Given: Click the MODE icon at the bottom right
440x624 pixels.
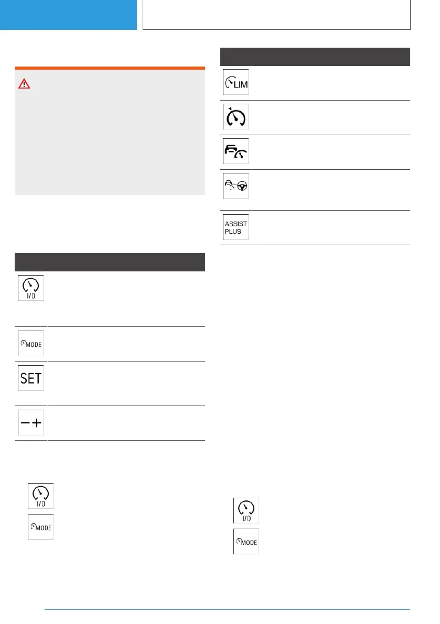Looking at the screenshot, I should 246,542.
